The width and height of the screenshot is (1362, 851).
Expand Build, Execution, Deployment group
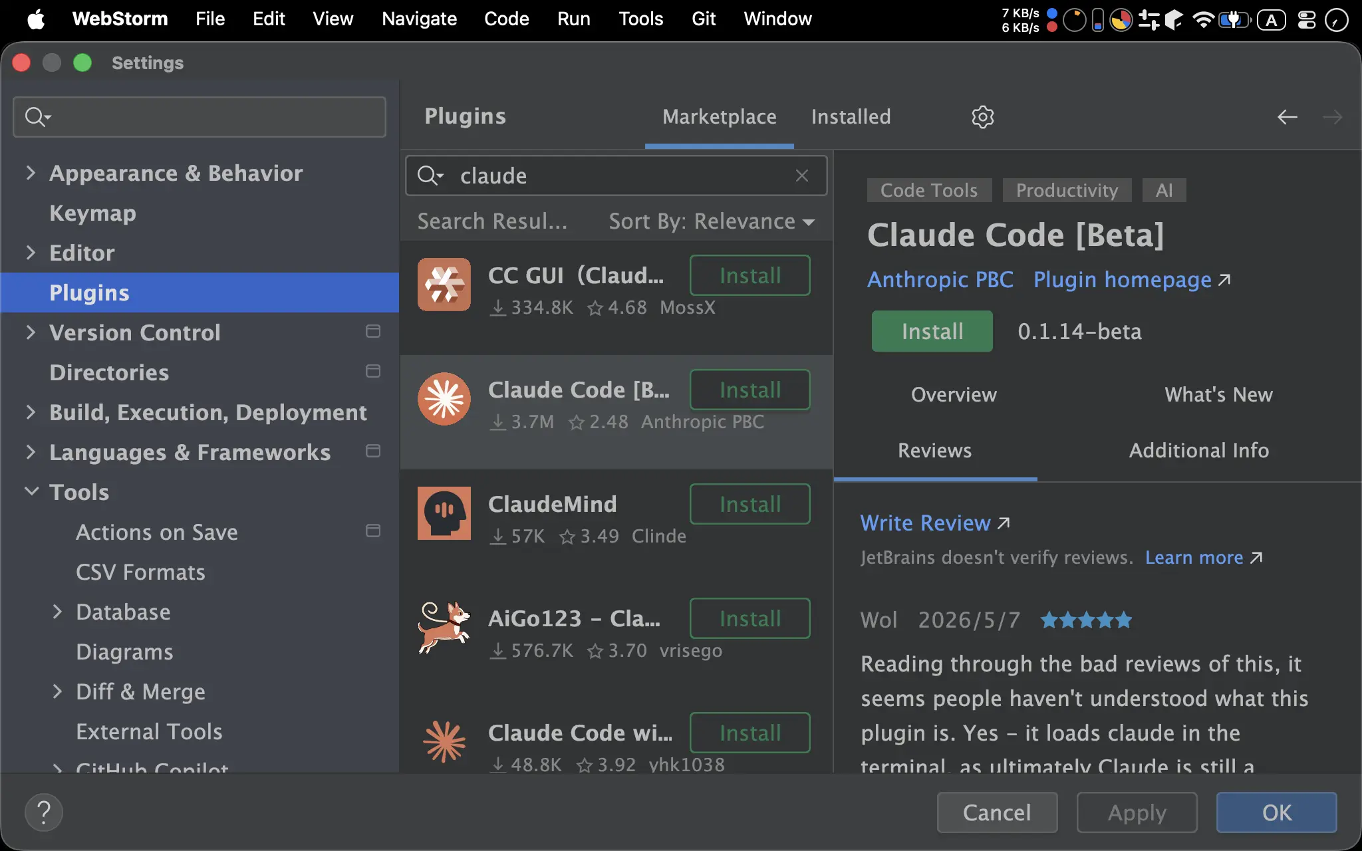point(31,412)
